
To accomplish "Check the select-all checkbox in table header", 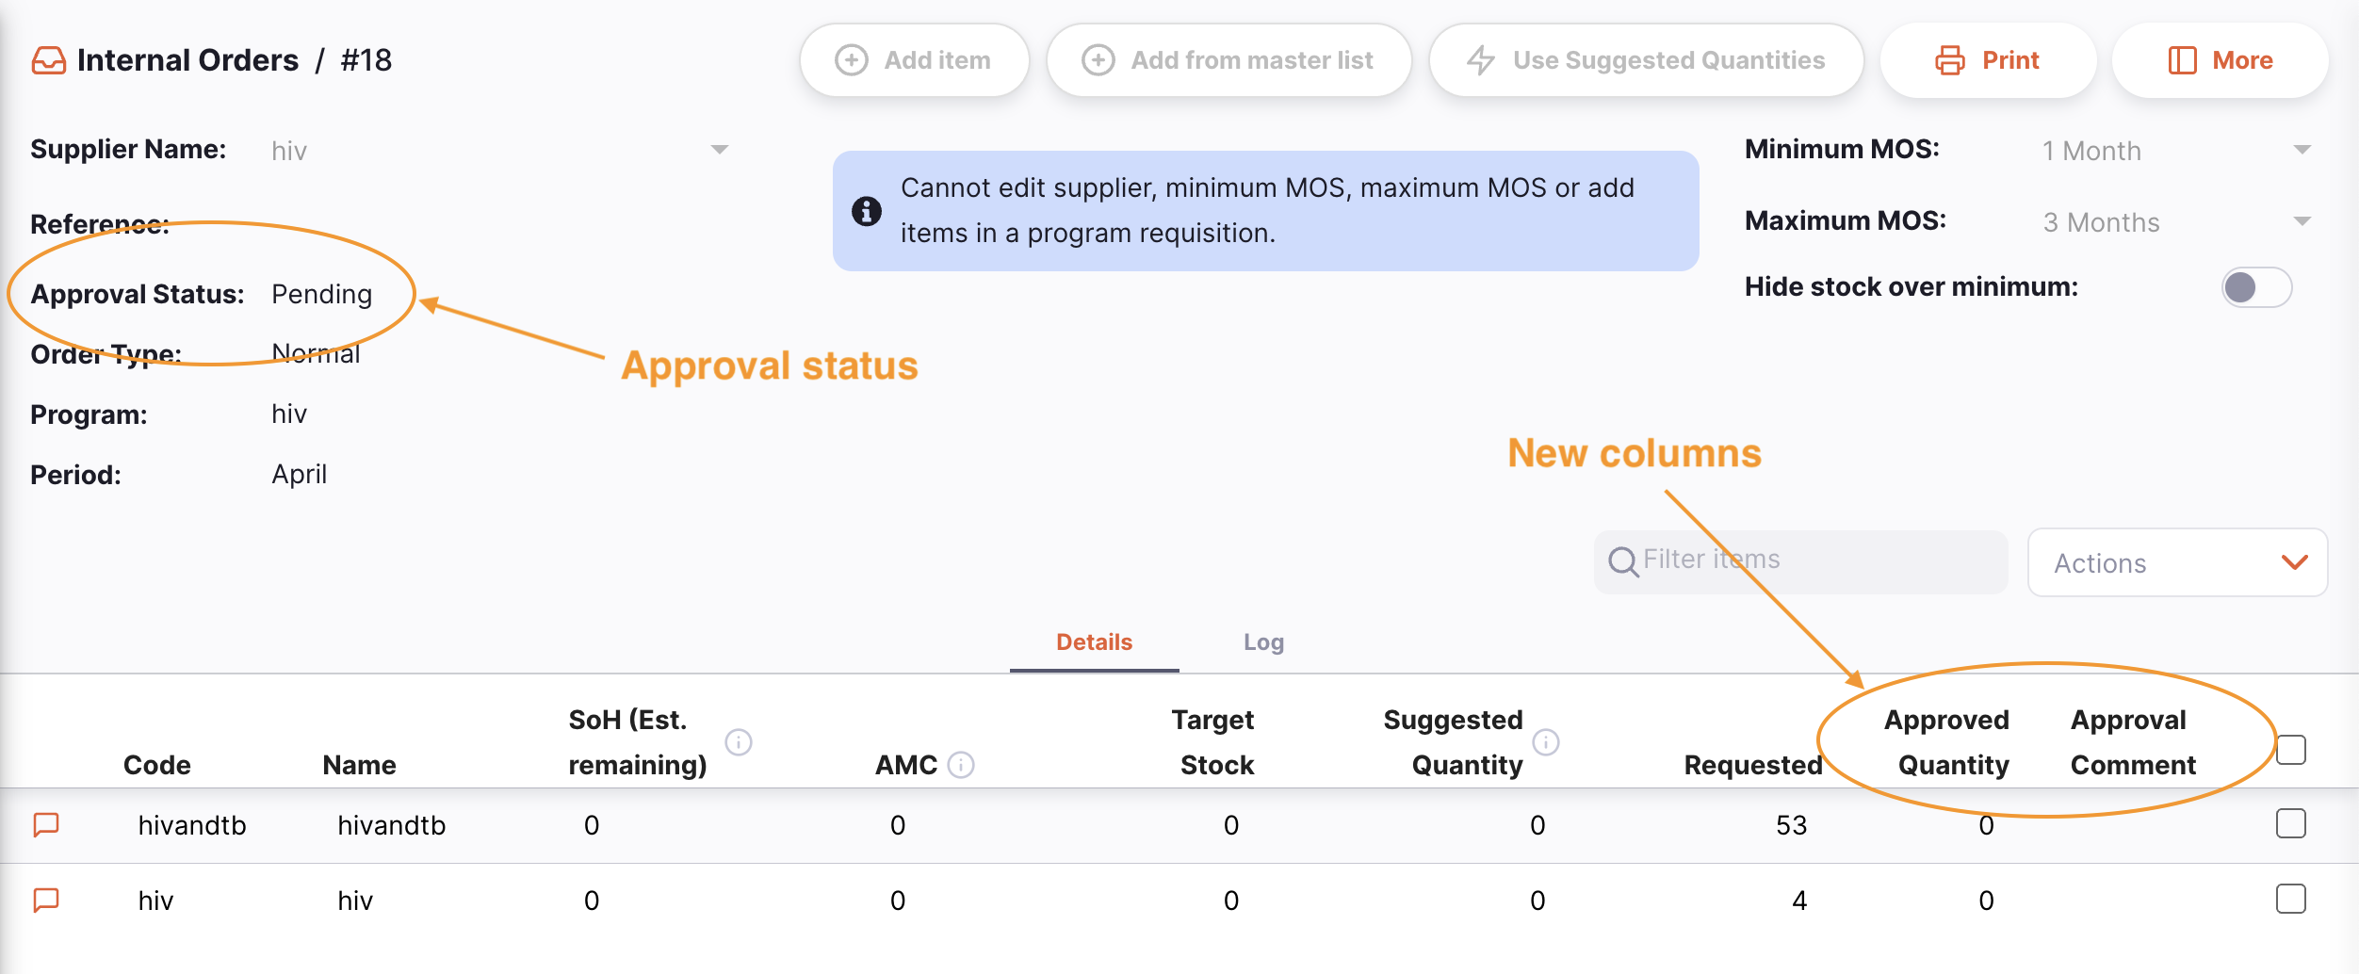I will click(x=2290, y=751).
